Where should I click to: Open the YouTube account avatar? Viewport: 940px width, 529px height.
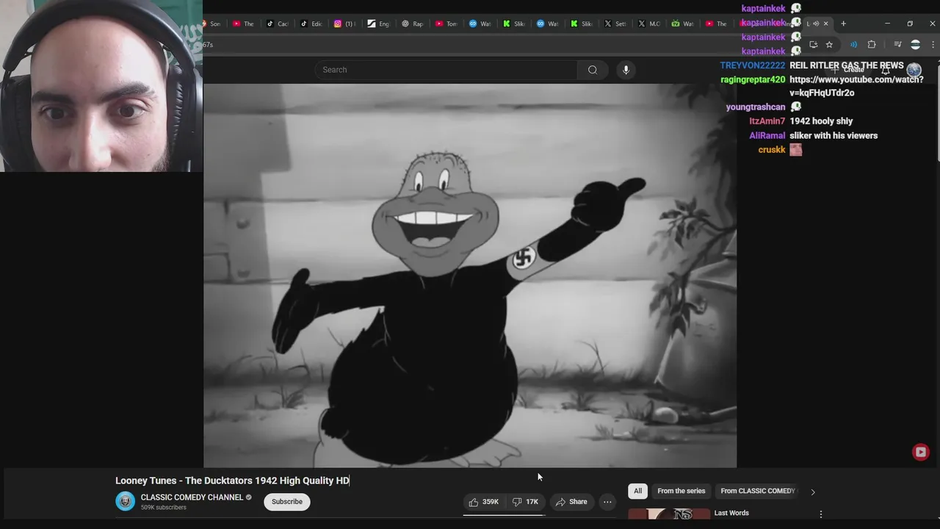click(914, 70)
